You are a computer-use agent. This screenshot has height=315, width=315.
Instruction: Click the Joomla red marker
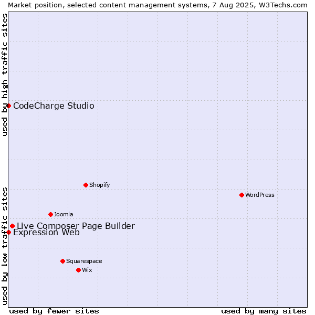50,214
